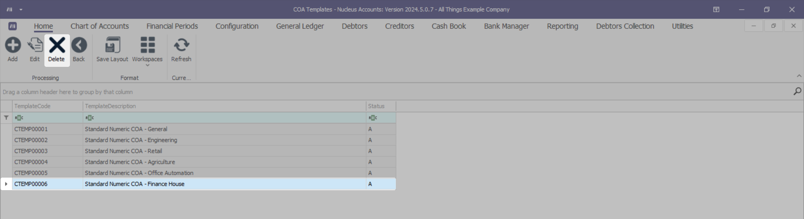Click 'Standard Numeric COA - Finance House' cell
The image size is (804, 219).
(x=224, y=184)
